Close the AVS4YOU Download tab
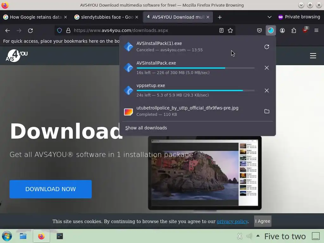This screenshot has height=243, width=324. (x=208, y=17)
